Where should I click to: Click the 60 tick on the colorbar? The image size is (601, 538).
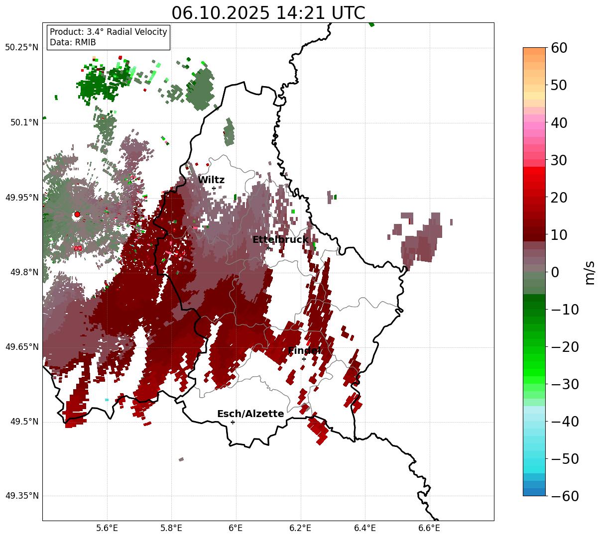tap(559, 48)
